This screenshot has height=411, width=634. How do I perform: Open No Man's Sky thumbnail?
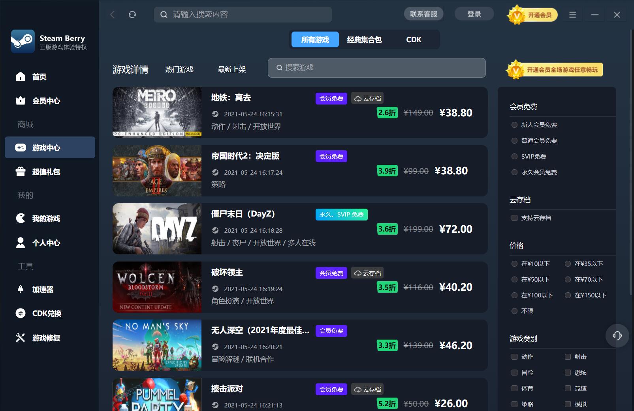(157, 345)
